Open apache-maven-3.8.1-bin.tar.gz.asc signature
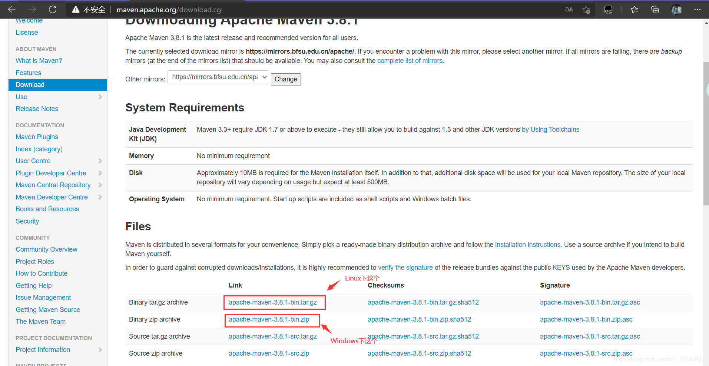Image resolution: width=709 pixels, height=366 pixels. coord(590,302)
